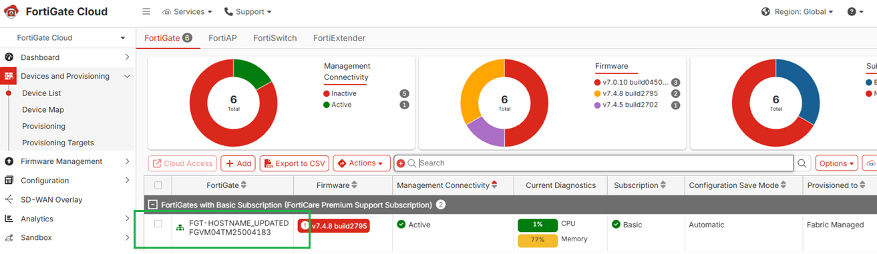Click the Analytics sidebar icon
877x254 pixels.
(x=9, y=219)
